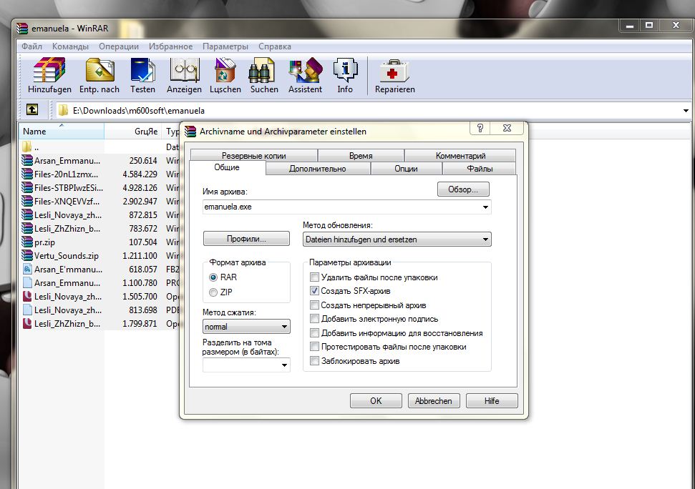695x489 pixels.
Task: Click the Suchen binoculars icon
Action: 264,71
